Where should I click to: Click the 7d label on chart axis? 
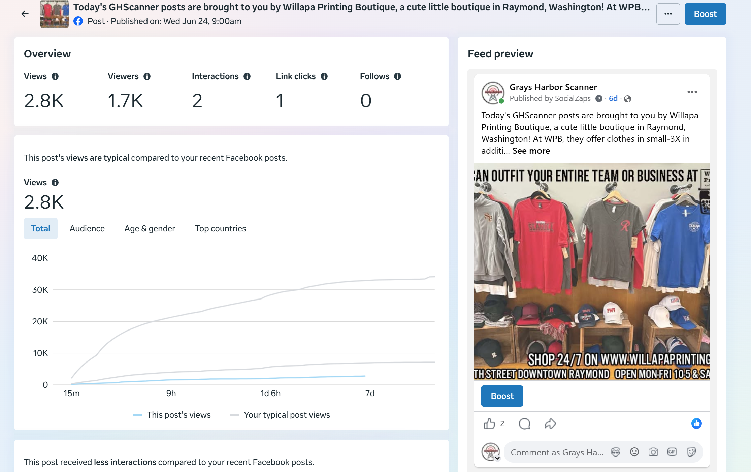point(370,393)
